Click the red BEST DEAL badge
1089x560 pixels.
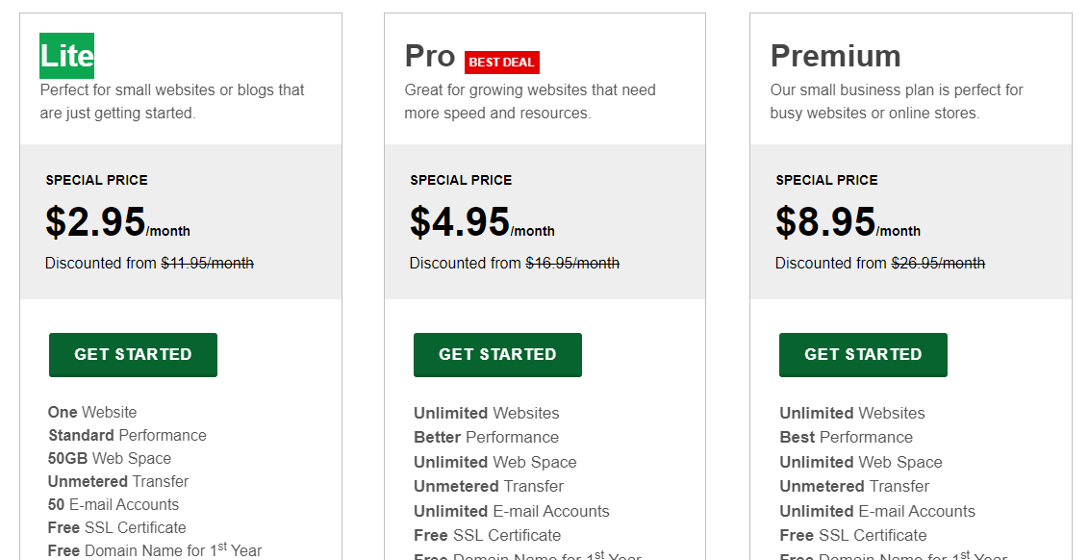click(501, 63)
